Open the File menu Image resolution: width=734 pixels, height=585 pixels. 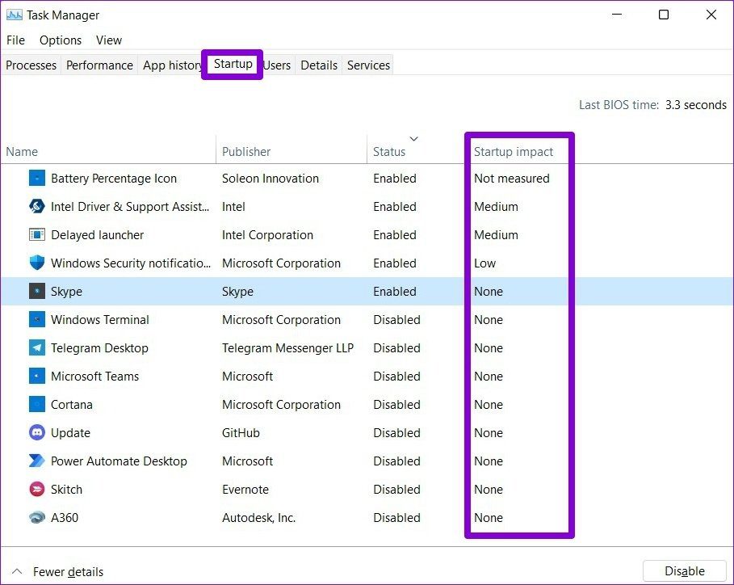pyautogui.click(x=15, y=40)
